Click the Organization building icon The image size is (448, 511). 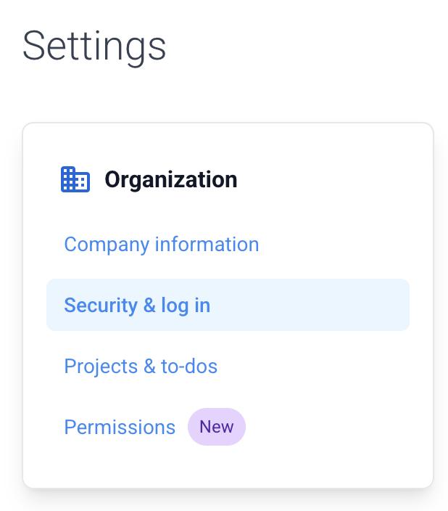click(x=75, y=179)
